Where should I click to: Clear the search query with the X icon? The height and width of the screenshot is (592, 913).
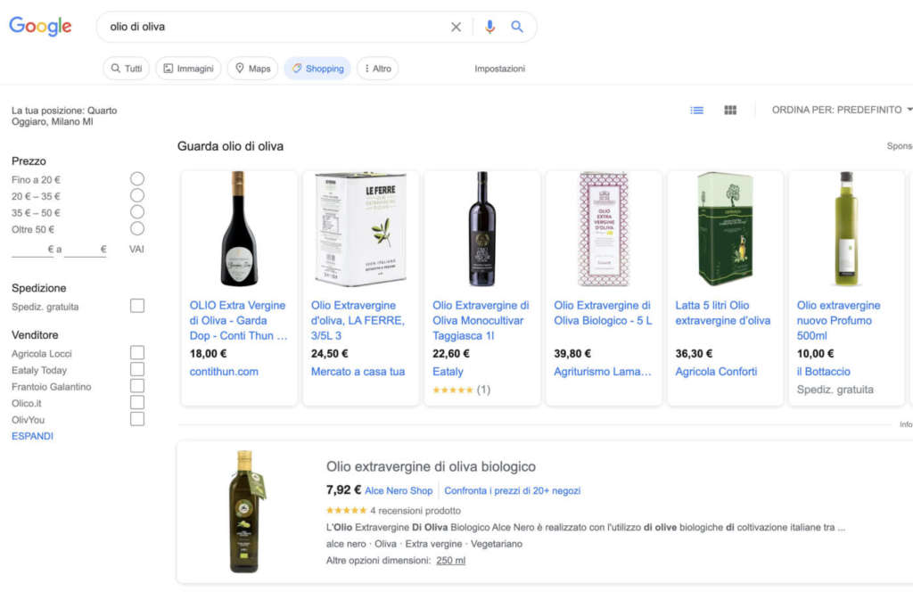coord(456,27)
